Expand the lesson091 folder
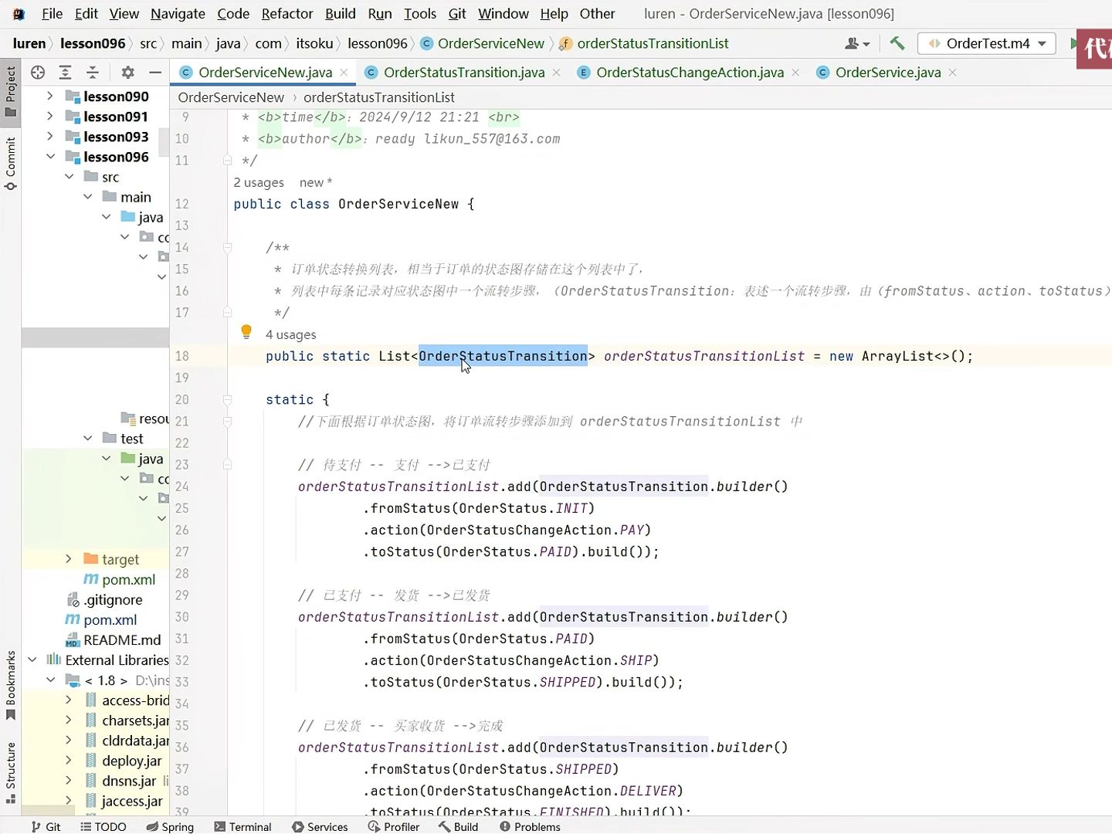 pos(50,116)
